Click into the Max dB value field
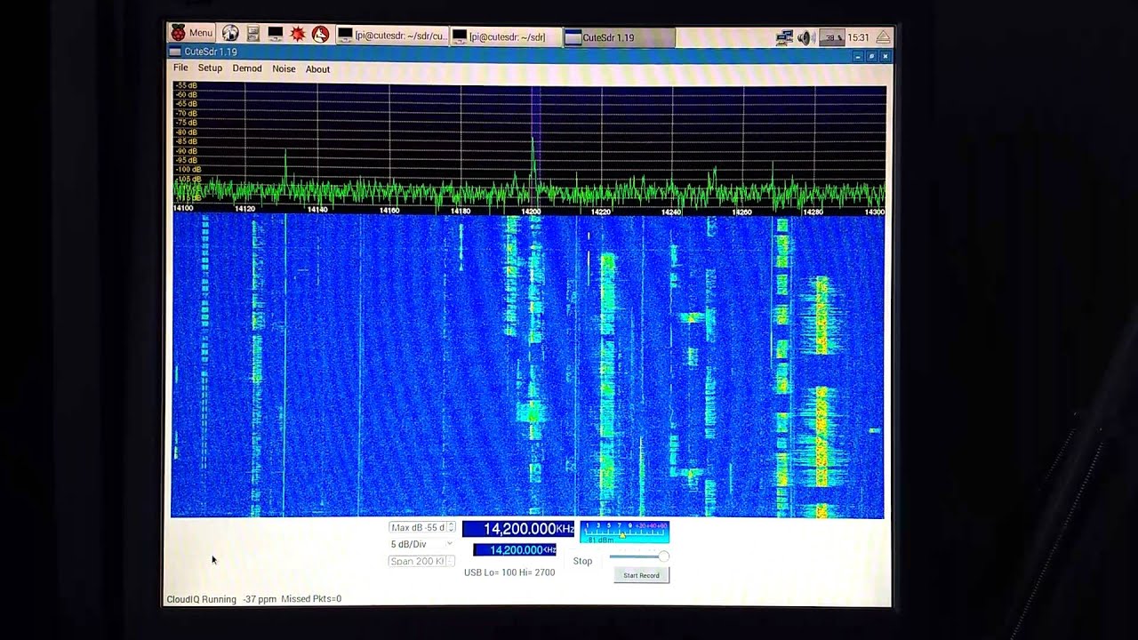This screenshot has width=1138, height=640. (x=418, y=528)
